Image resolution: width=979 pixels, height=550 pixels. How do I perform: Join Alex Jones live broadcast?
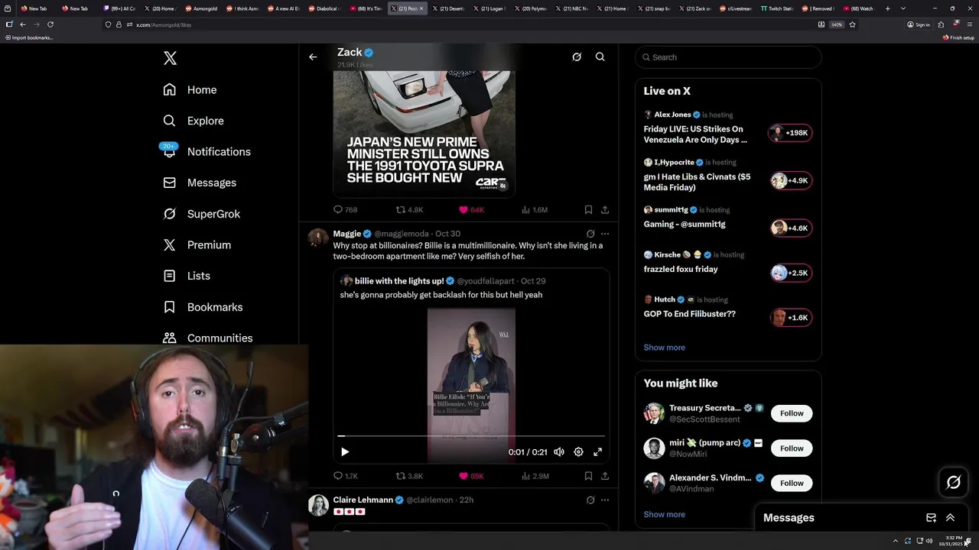[727, 128]
